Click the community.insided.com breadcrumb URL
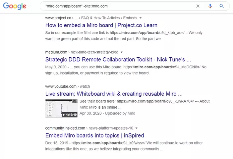233x159 pixels. 65,128
